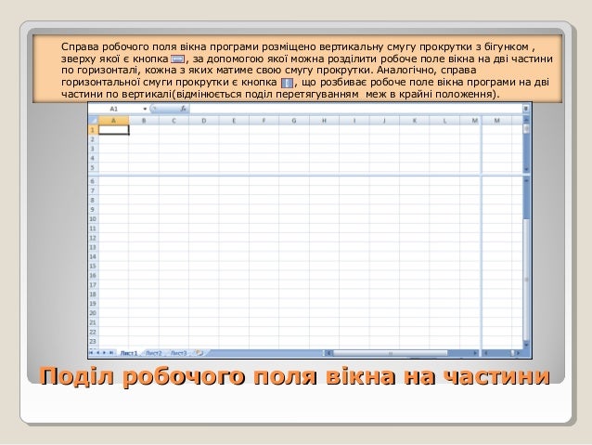Click up arrow of lower-pane vertical scrollbar
This screenshot has width=592, height=445.
click(526, 181)
